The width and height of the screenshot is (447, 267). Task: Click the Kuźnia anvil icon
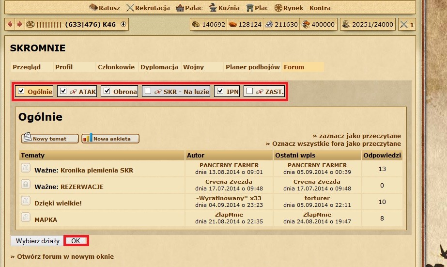tap(213, 8)
